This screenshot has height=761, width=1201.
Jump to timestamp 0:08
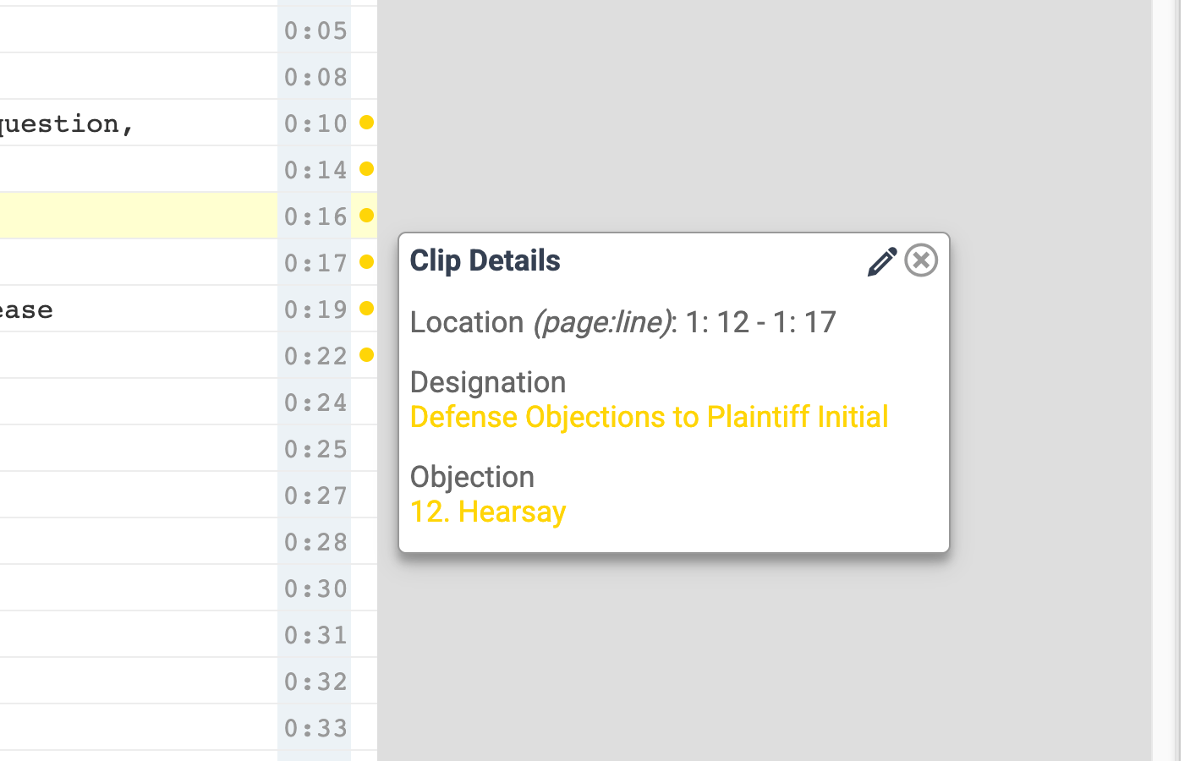tap(315, 77)
